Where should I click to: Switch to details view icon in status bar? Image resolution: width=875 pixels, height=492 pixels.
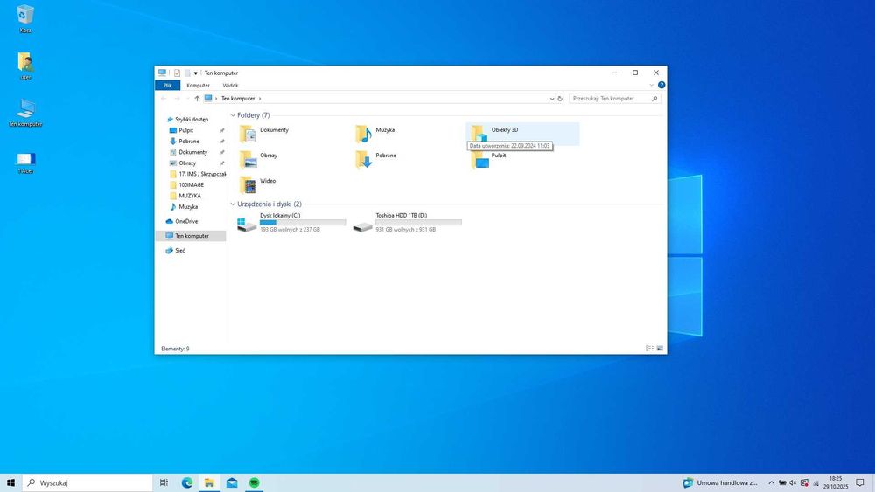coord(649,348)
